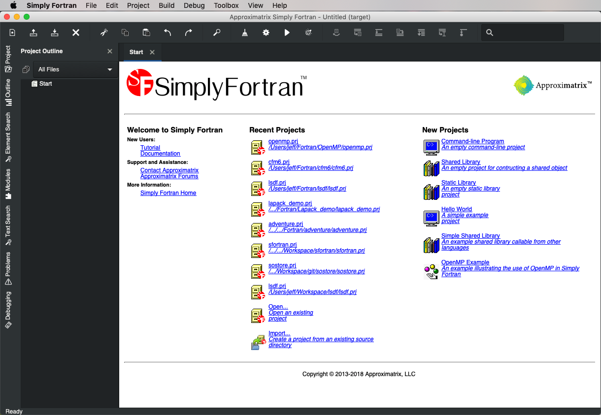
Task: Click the Approximatrix logo
Action: (x=552, y=85)
